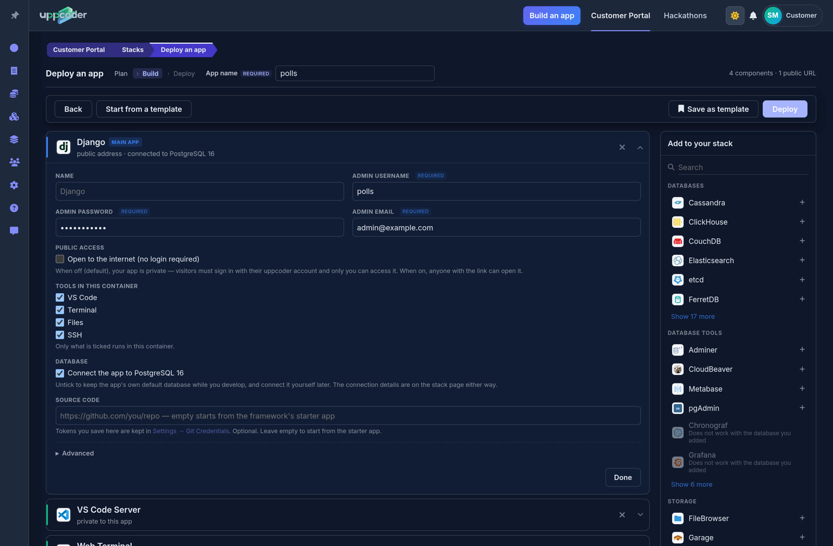Open the layers stack sidebar icon

tap(14, 139)
